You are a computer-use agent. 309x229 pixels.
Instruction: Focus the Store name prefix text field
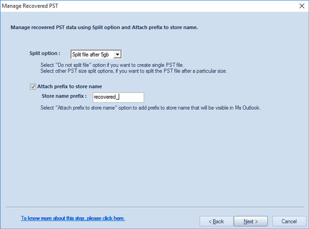[x=118, y=97]
